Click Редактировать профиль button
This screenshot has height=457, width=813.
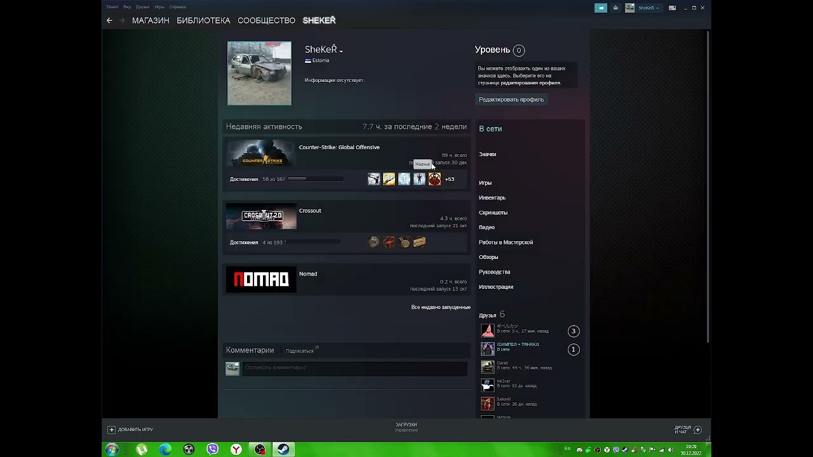pyautogui.click(x=511, y=100)
